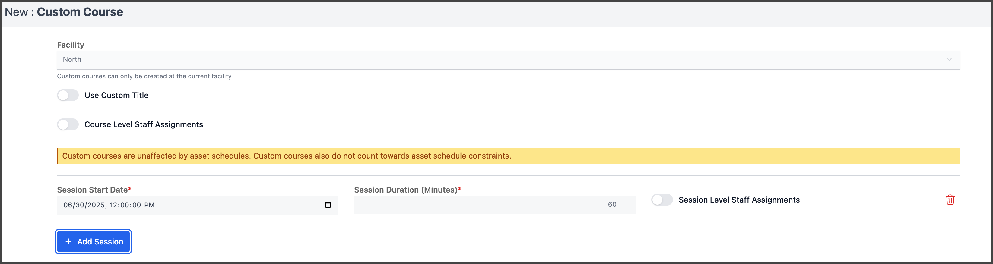Click the Facility dropdown chevron arrow
993x264 pixels.
tap(949, 59)
